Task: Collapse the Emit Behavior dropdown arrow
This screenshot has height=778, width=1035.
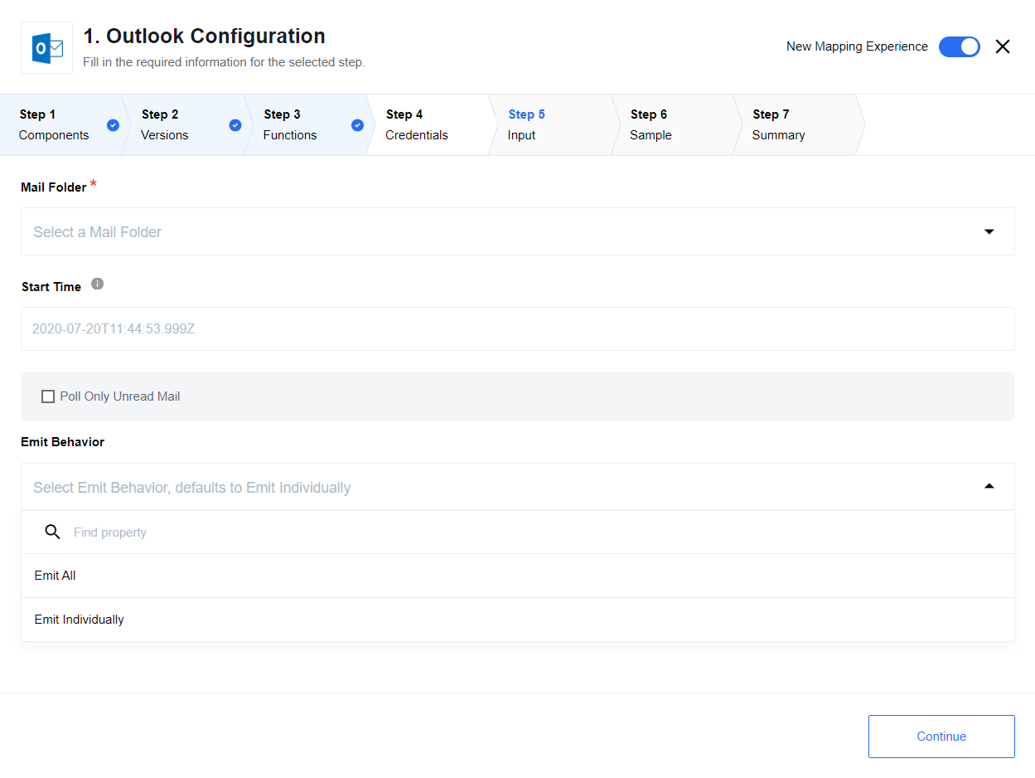Action: click(x=989, y=487)
